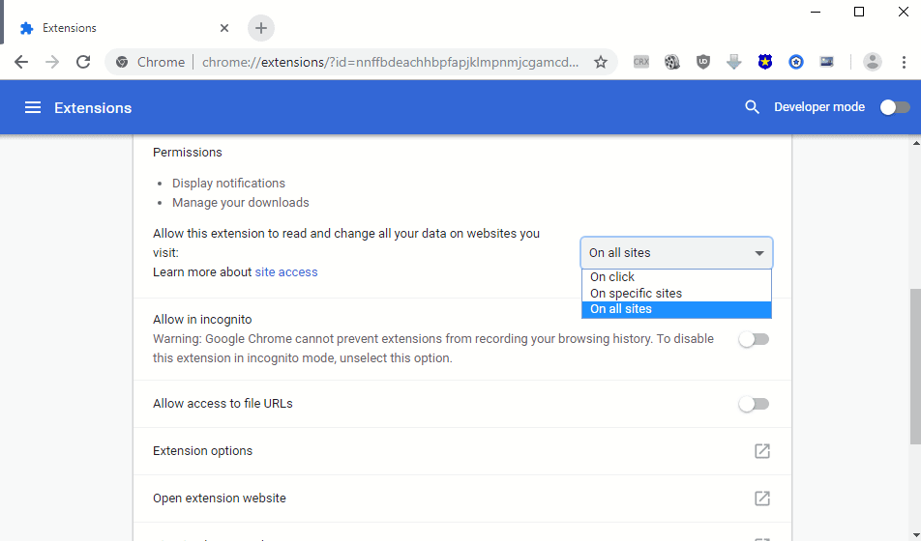Screen dimensions: 921x541
Task: Click the Open extension website row label
Action: (219, 498)
